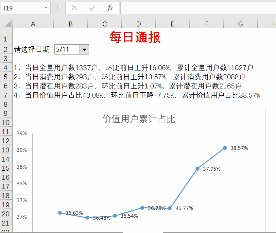
Task: Select column D header
Action: 138,24
